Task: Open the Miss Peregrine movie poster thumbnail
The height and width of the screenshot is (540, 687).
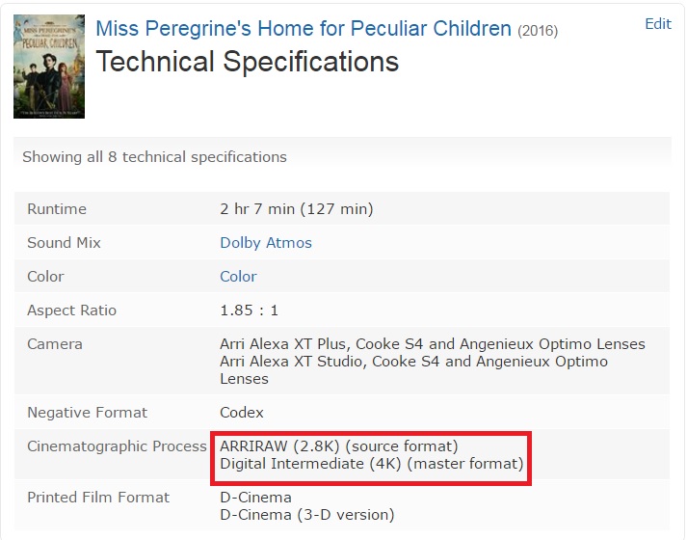Action: click(49, 67)
